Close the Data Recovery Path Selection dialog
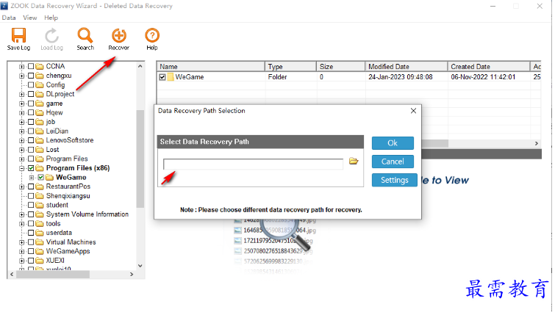 click(x=413, y=111)
